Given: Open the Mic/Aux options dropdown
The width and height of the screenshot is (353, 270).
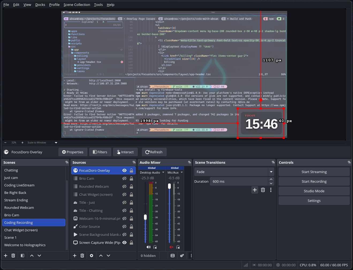Looking at the screenshot, I should coord(181,172).
